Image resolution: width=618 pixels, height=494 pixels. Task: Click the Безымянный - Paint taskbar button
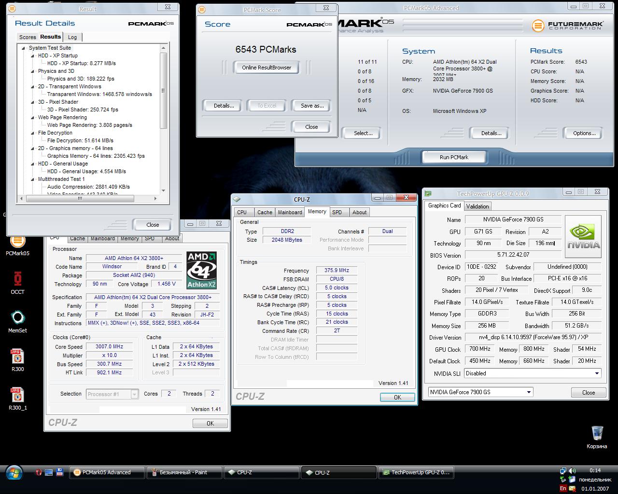[x=184, y=472]
